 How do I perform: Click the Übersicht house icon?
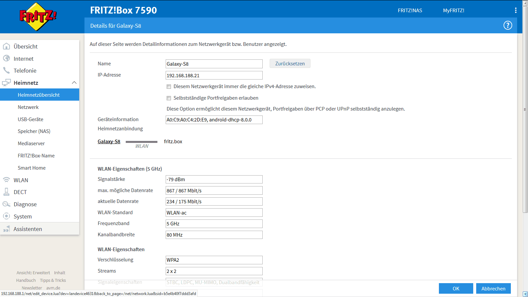click(x=6, y=46)
